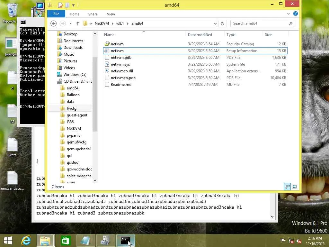Show hidden breadcrumb path with double chevron
The image size is (329, 247).
point(91,23)
